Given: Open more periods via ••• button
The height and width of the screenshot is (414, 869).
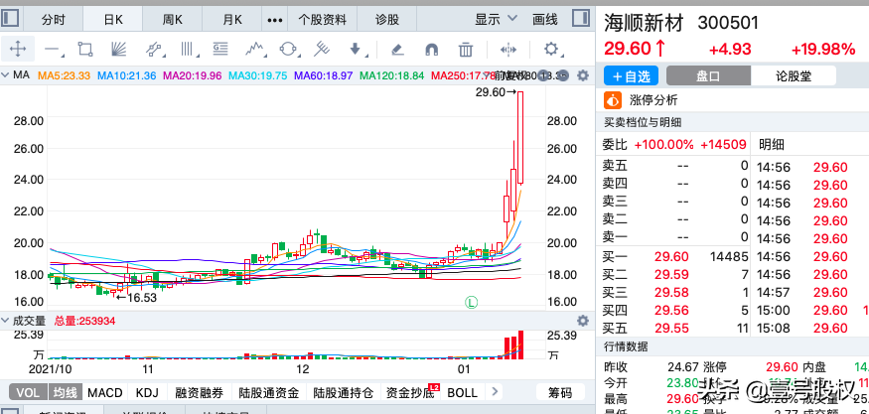Looking at the screenshot, I should coord(274,20).
